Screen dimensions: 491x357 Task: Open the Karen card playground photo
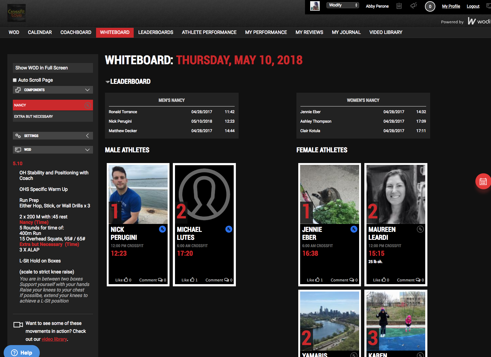(396, 321)
